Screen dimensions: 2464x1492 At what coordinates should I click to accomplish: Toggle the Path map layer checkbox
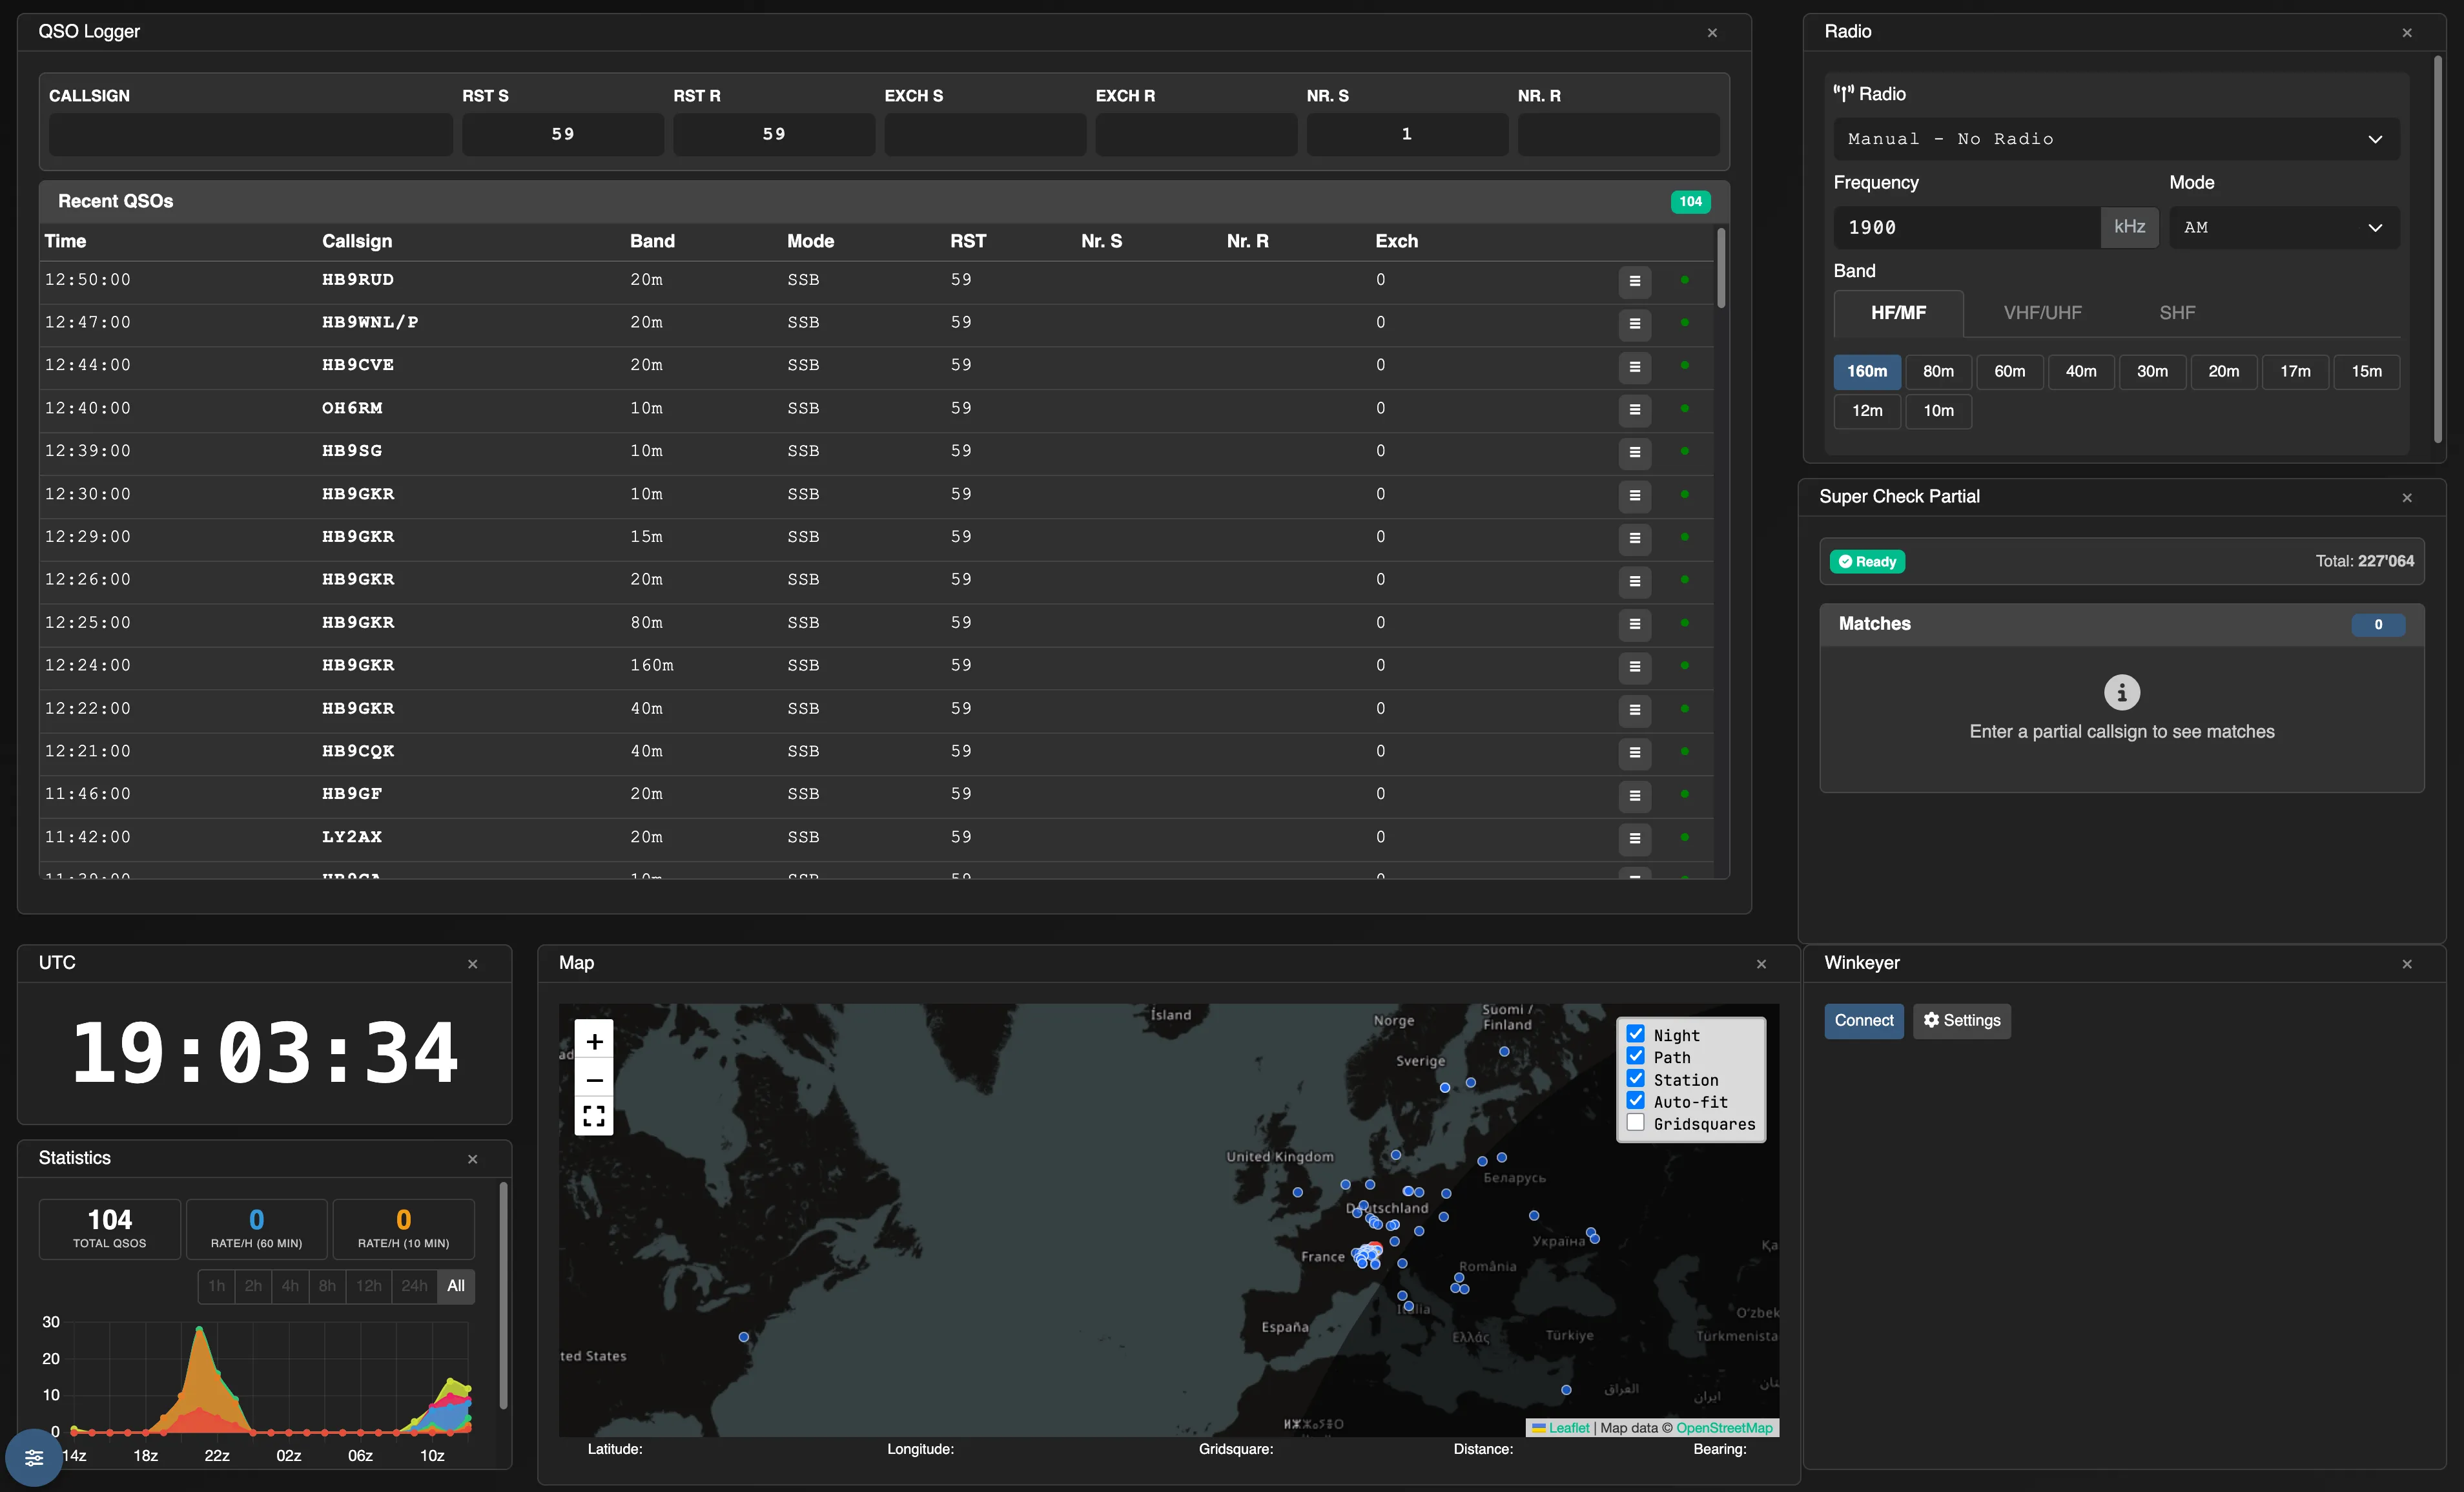coord(1636,1056)
